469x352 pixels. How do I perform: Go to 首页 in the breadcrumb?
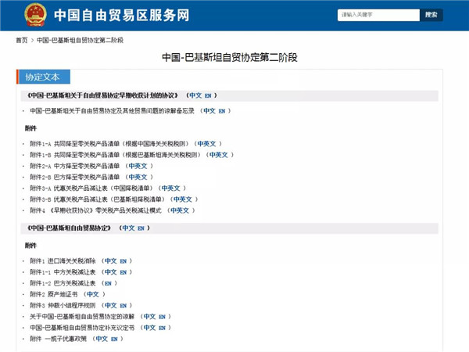click(x=21, y=40)
